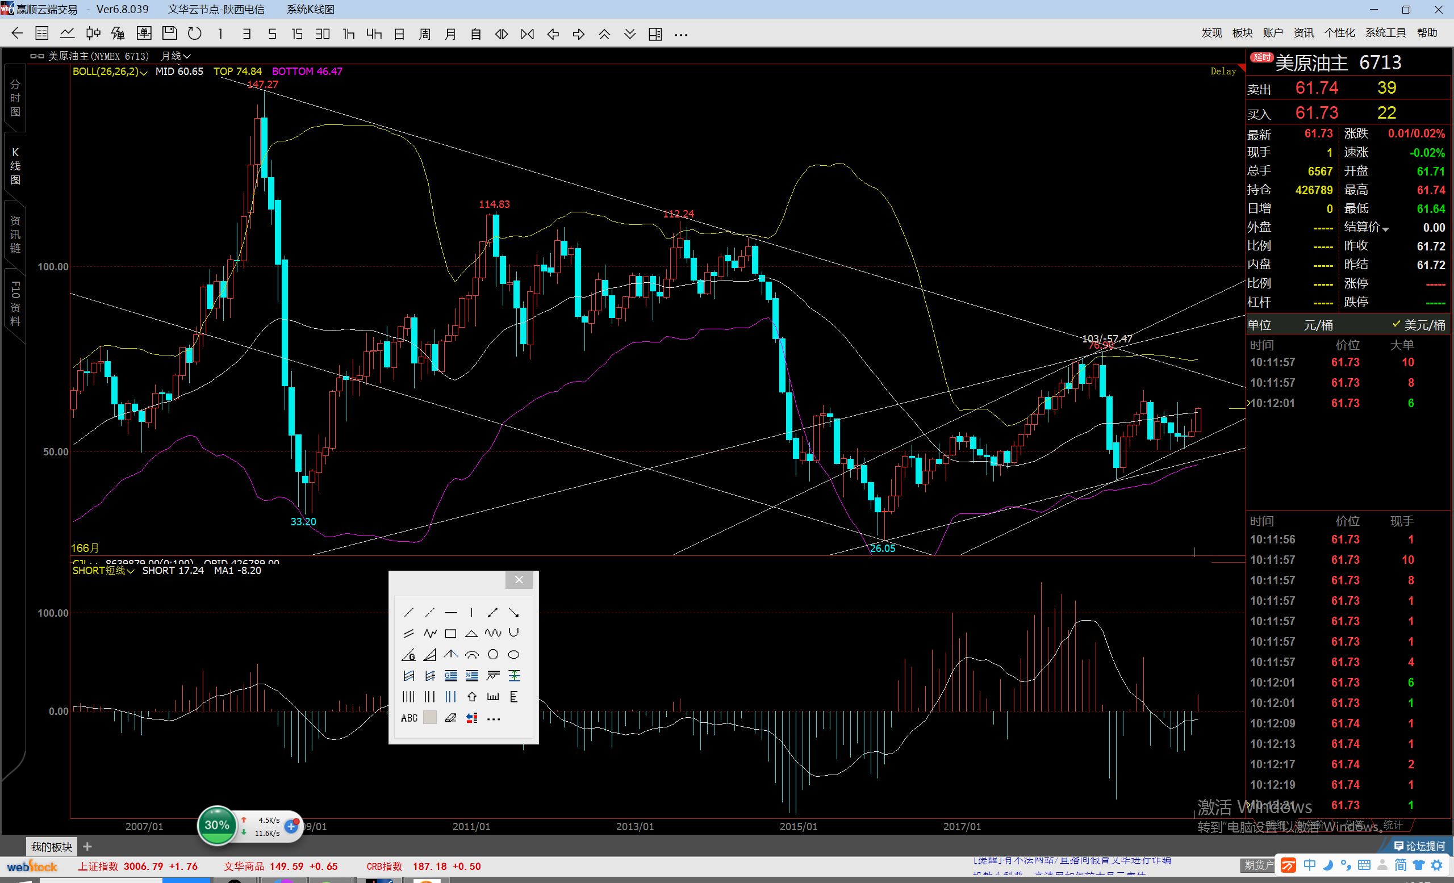Click the save disk toolbar icon

169,34
